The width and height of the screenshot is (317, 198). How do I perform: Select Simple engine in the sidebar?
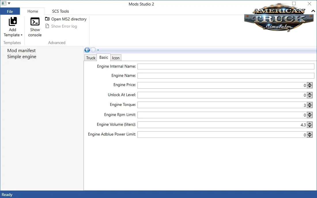22,57
